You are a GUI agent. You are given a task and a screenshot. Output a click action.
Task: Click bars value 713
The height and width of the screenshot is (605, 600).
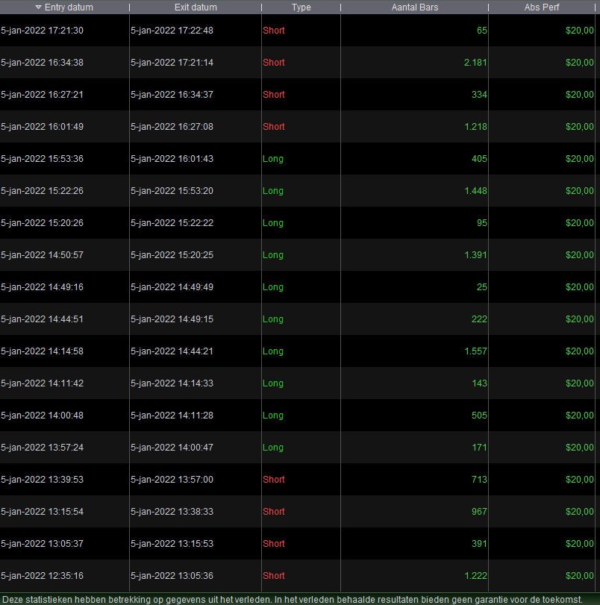[479, 479]
